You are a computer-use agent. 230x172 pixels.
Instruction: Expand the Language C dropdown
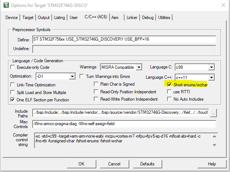pyautogui.click(x=211, y=67)
